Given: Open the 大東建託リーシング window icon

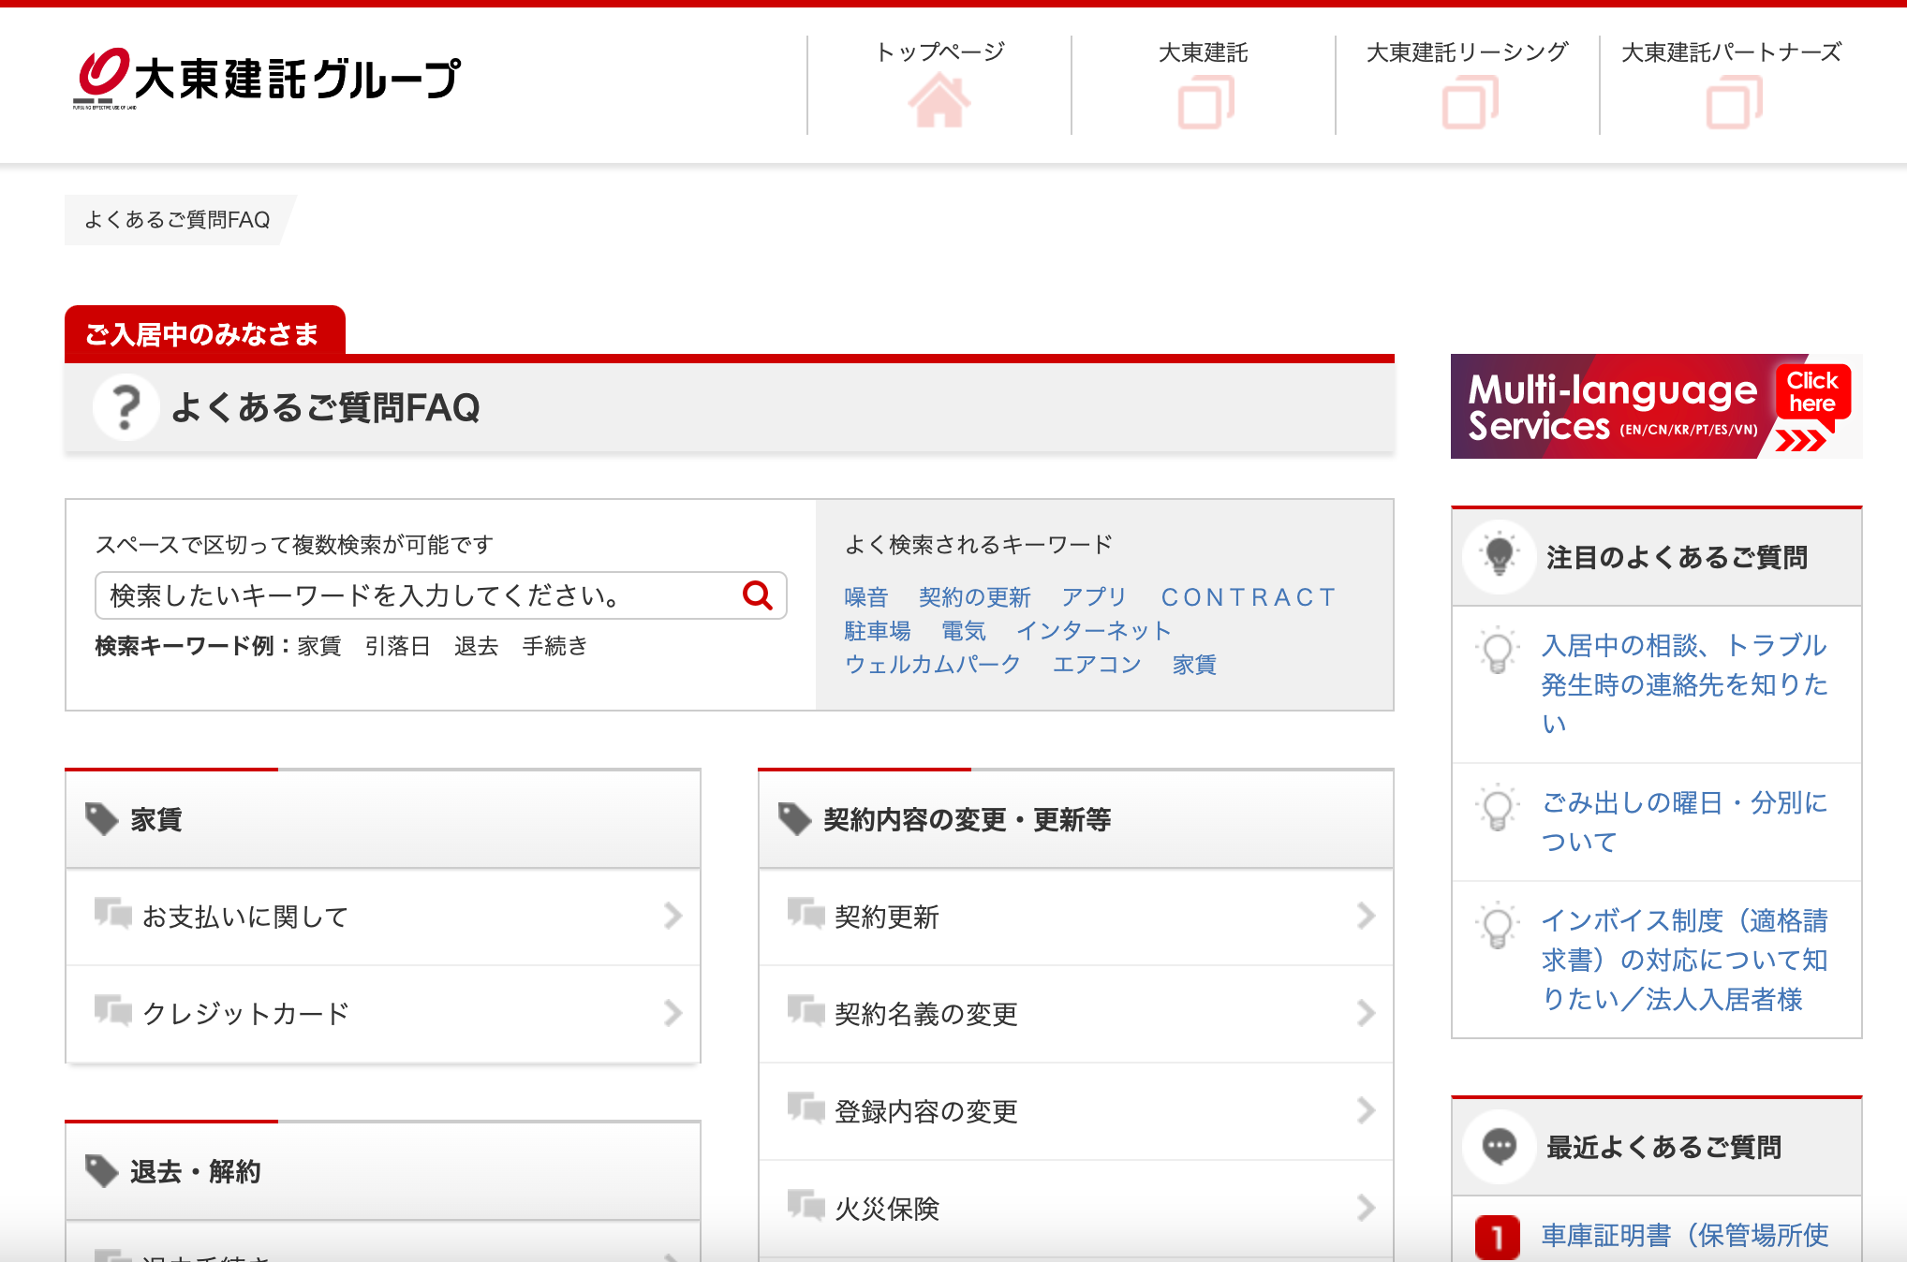Looking at the screenshot, I should (1469, 102).
